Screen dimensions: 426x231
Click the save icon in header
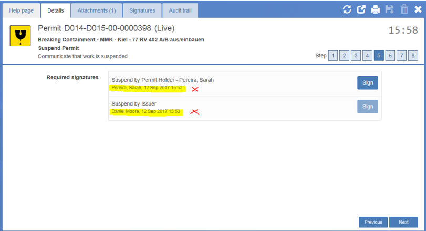390,9
